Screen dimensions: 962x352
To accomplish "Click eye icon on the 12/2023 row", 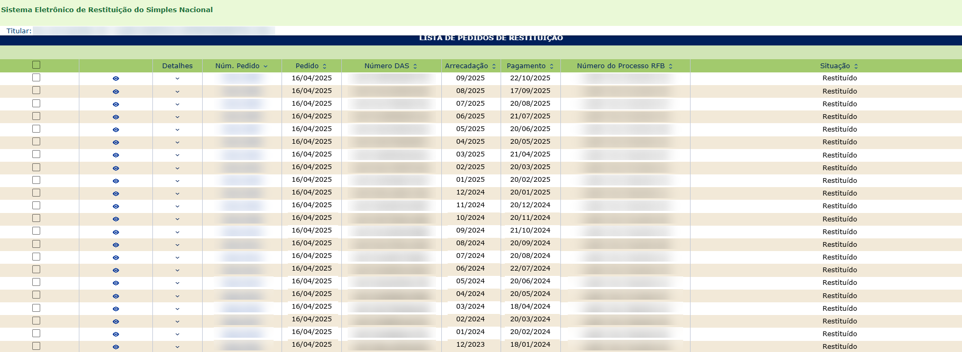I will tap(116, 347).
